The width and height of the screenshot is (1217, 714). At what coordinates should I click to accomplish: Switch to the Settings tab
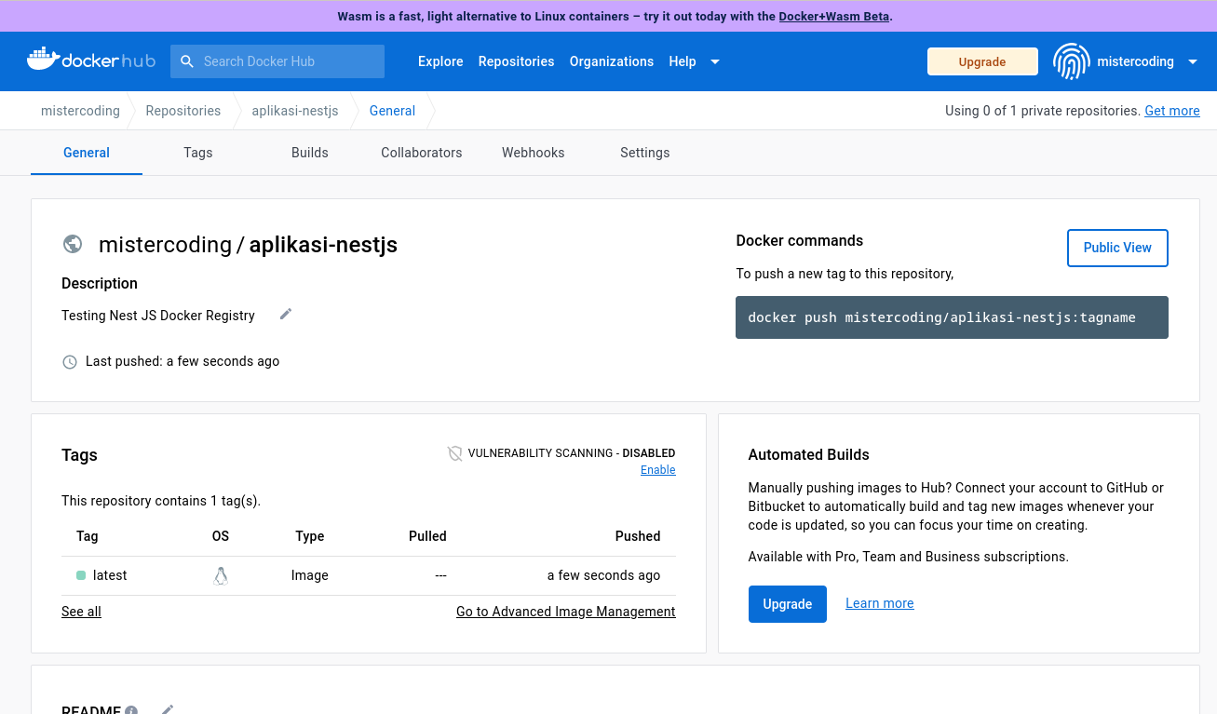pos(645,153)
